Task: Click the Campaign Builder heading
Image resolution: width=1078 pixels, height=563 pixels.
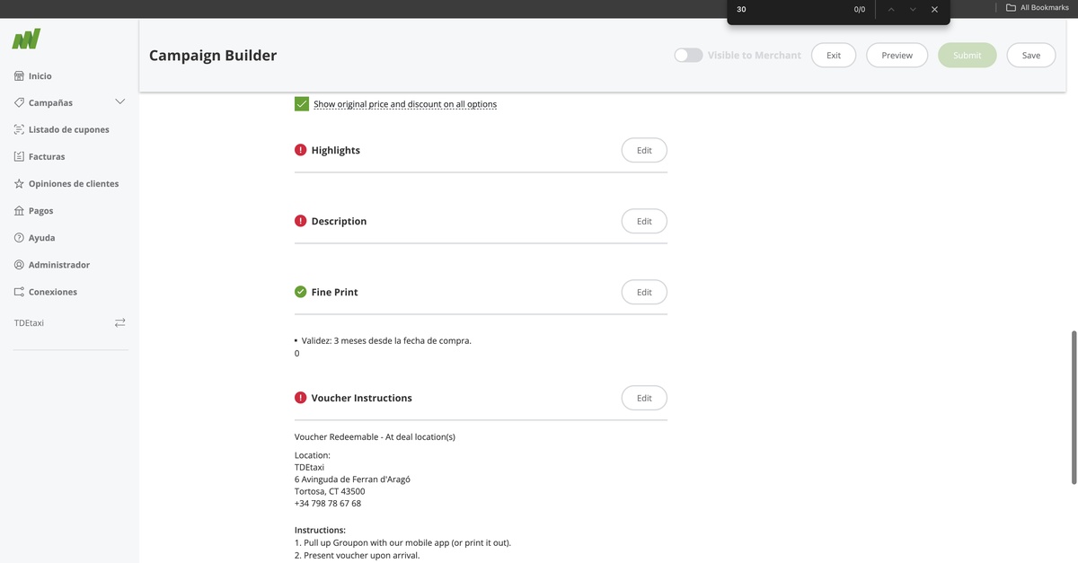Action: pyautogui.click(x=213, y=55)
